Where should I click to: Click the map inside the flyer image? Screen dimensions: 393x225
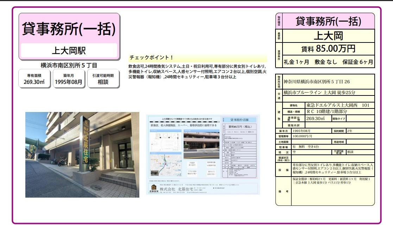tap(165, 165)
